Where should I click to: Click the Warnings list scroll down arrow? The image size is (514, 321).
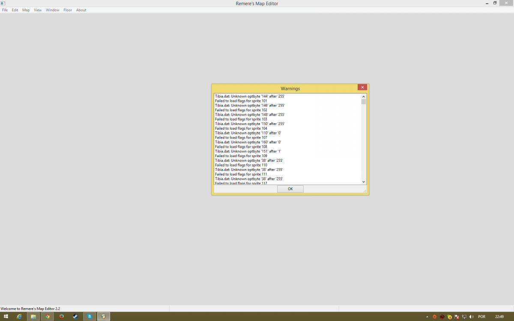tap(364, 182)
